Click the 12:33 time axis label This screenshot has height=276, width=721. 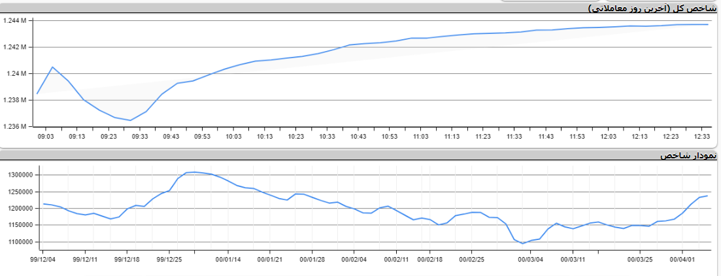(x=701, y=136)
